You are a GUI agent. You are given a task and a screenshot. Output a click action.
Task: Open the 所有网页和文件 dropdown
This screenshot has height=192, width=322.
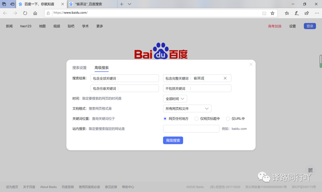click(187, 108)
